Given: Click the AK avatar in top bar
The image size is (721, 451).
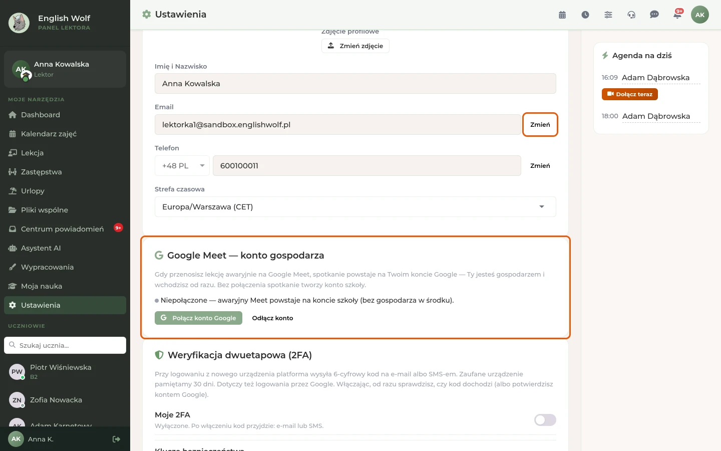Looking at the screenshot, I should 700,15.
